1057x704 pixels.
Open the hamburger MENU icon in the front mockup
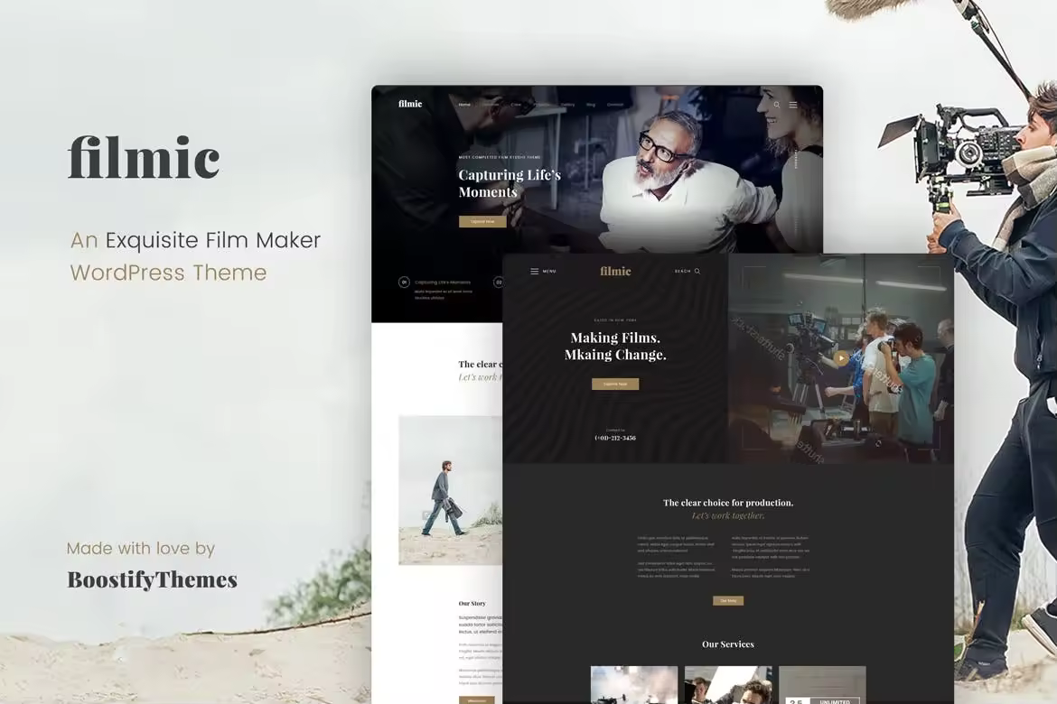535,272
